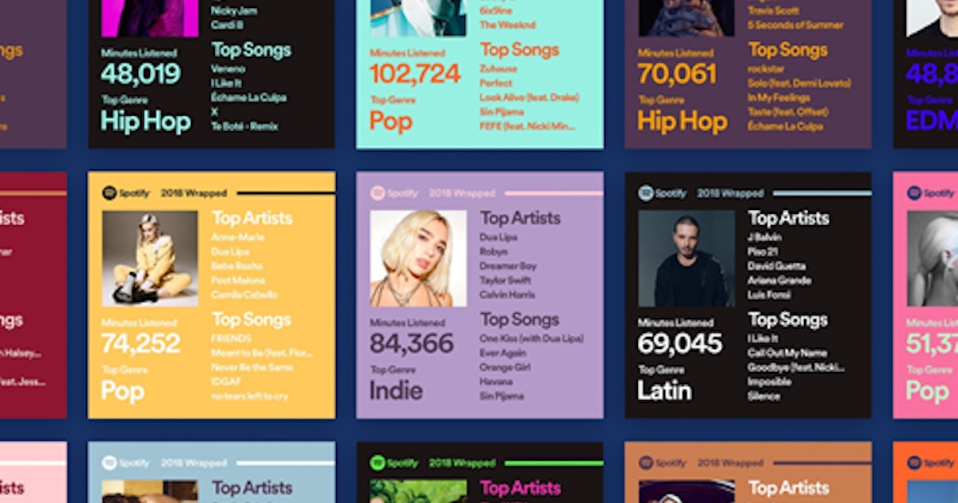
Task: Click the artist name 'Ariana Grande'
Action: (x=779, y=280)
